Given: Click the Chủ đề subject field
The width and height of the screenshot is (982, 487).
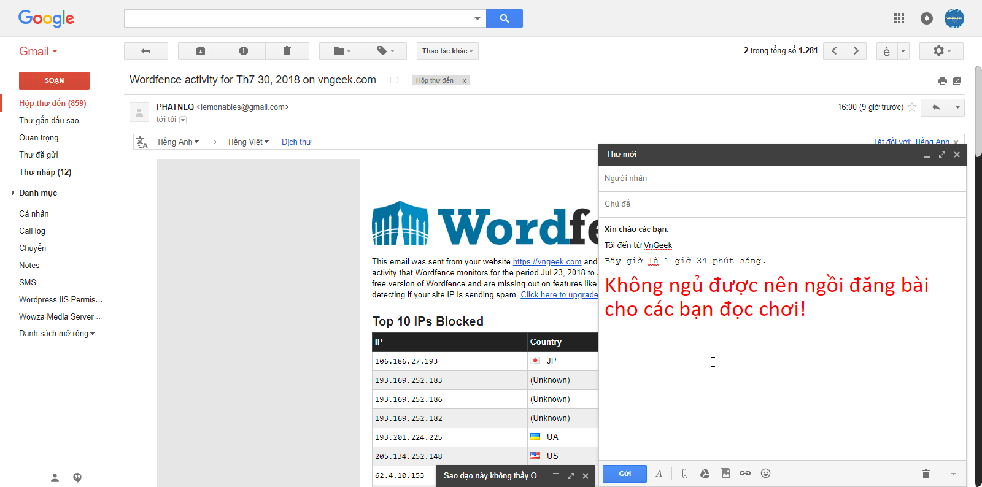Looking at the screenshot, I should point(782,204).
